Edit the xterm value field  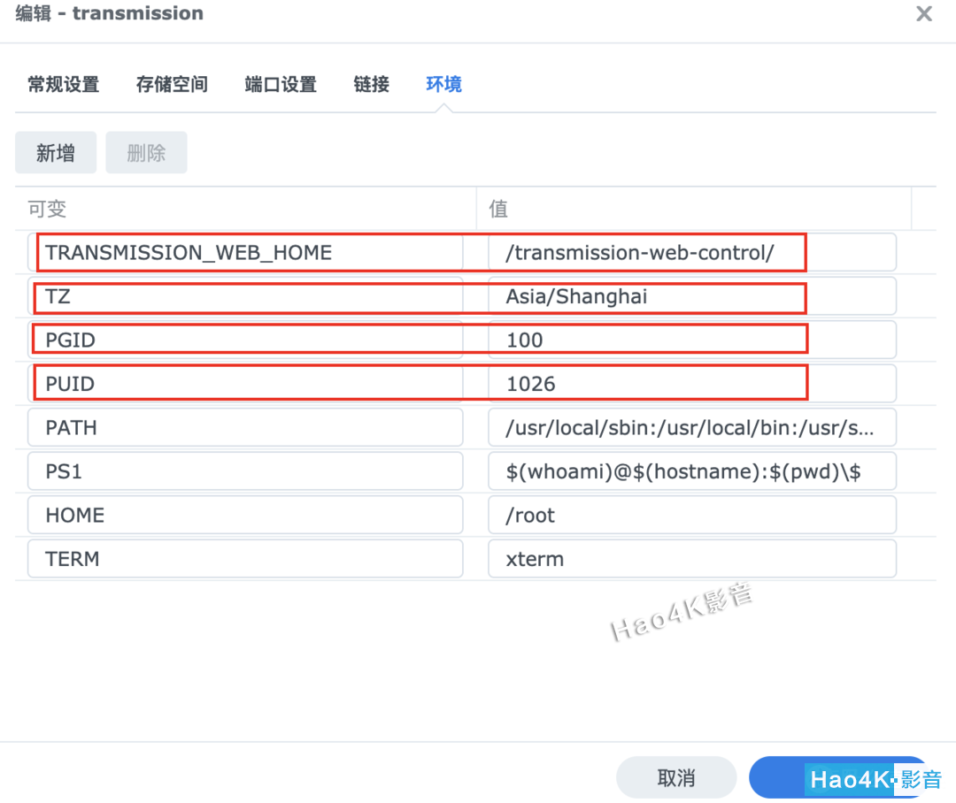(x=692, y=559)
